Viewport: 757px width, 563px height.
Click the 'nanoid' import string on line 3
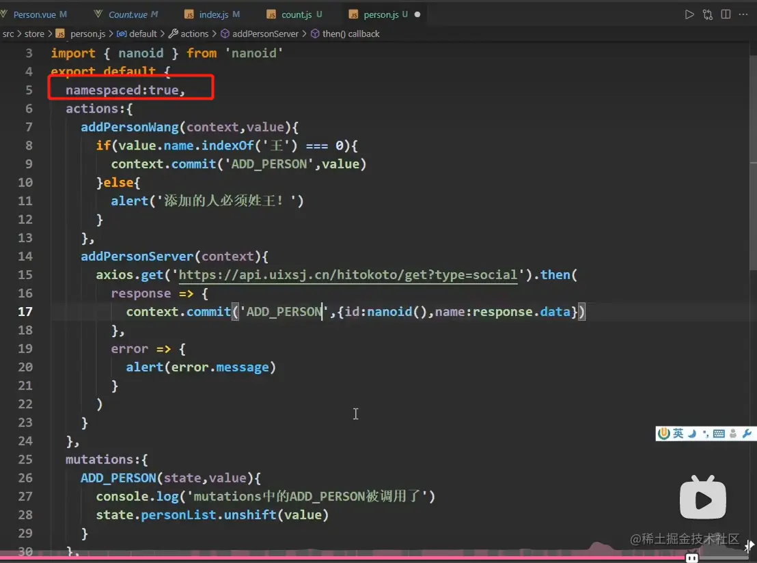(254, 53)
